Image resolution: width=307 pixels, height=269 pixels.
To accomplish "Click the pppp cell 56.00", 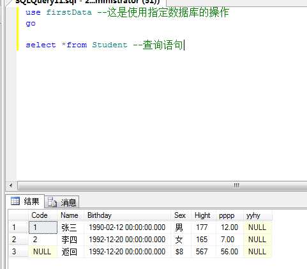I will tap(230, 252).
